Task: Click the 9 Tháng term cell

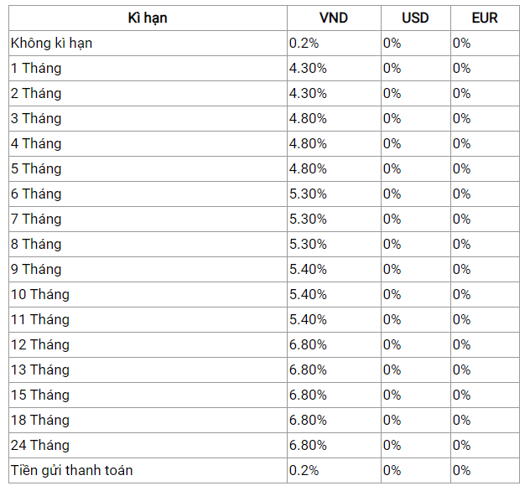Action: [x=148, y=270]
